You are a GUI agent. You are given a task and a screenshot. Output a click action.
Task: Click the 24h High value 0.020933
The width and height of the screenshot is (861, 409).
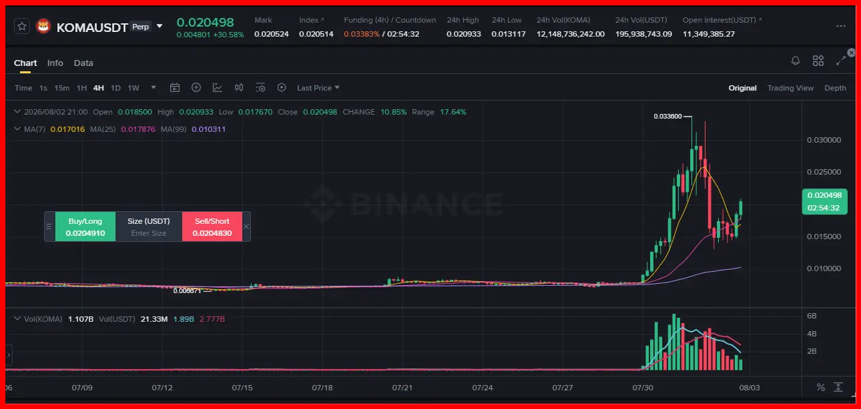464,33
